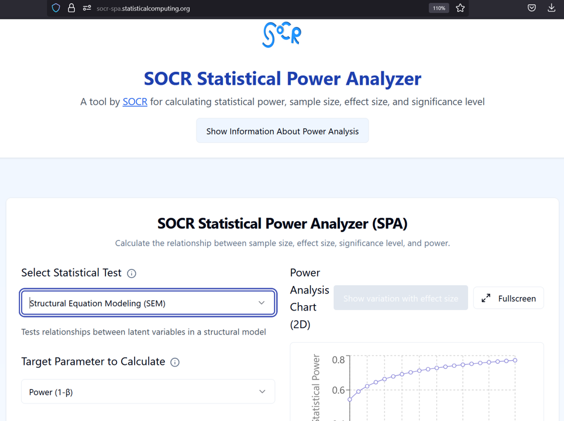This screenshot has width=564, height=421.
Task: Click the tracking protection shield in address bar
Action: pyautogui.click(x=56, y=8)
